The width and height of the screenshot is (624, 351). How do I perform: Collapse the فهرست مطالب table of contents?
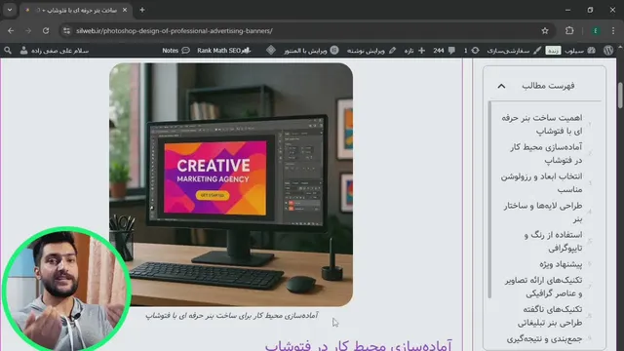501,86
